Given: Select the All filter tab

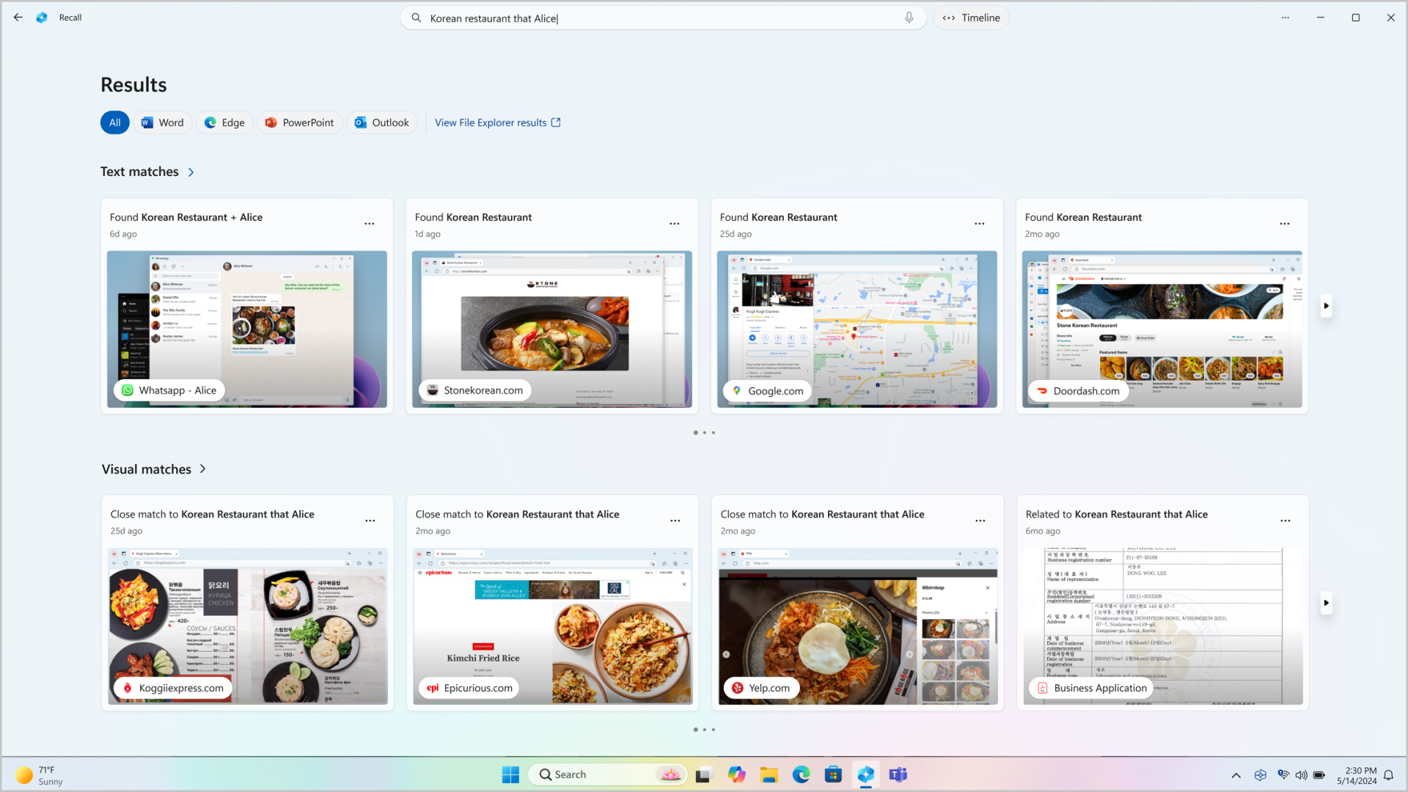Looking at the screenshot, I should (115, 122).
